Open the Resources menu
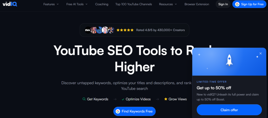Viewport: 268px width, 118px height. click(x=168, y=4)
